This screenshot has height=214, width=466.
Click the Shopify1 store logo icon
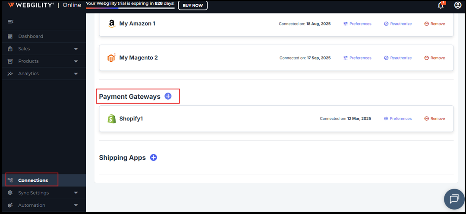(x=112, y=119)
